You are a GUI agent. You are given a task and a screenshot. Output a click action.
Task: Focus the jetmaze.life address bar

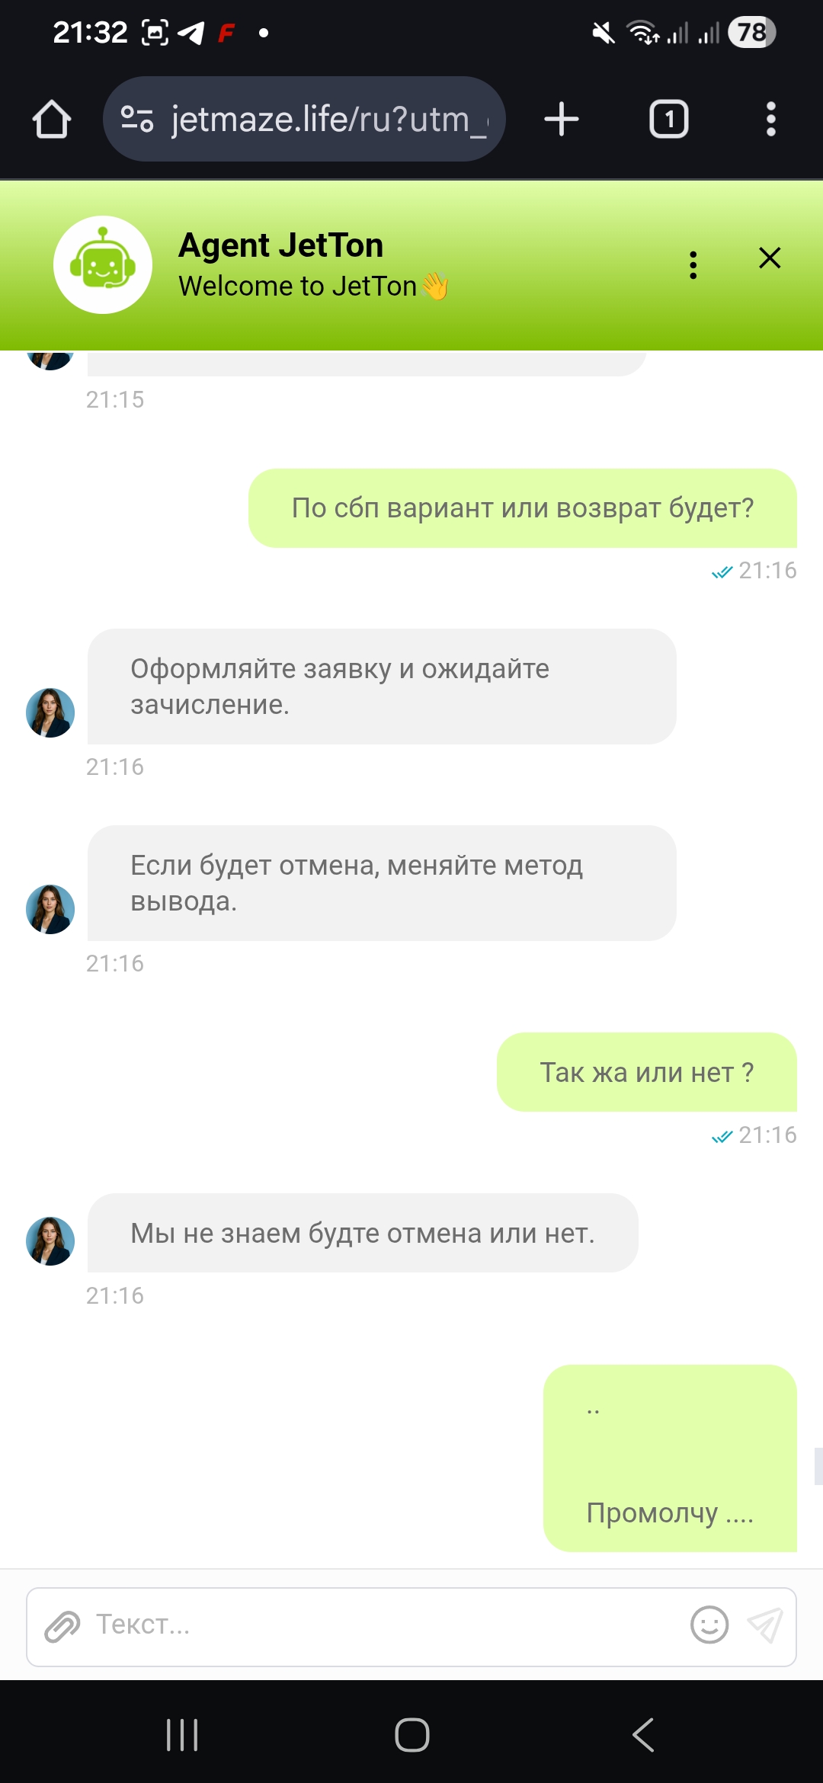point(304,119)
